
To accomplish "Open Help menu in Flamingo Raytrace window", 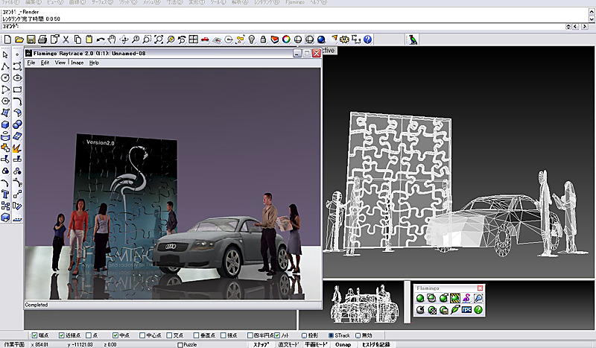I will coord(94,63).
